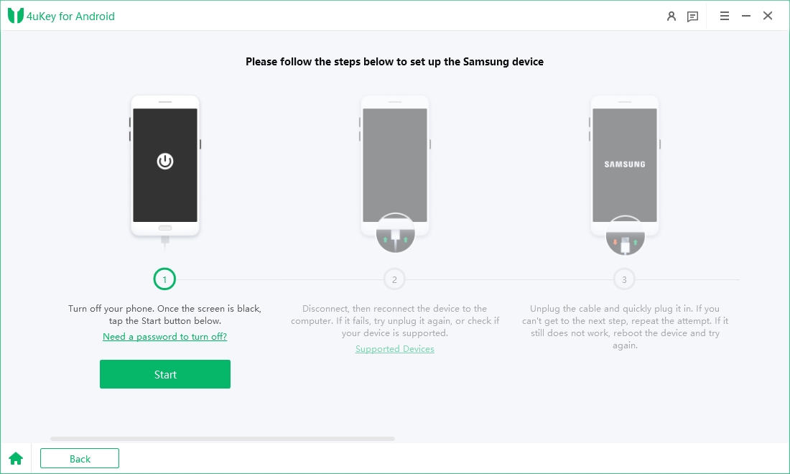Viewport: 790px width, 474px height.
Task: Click the Back button
Action: click(x=80, y=458)
